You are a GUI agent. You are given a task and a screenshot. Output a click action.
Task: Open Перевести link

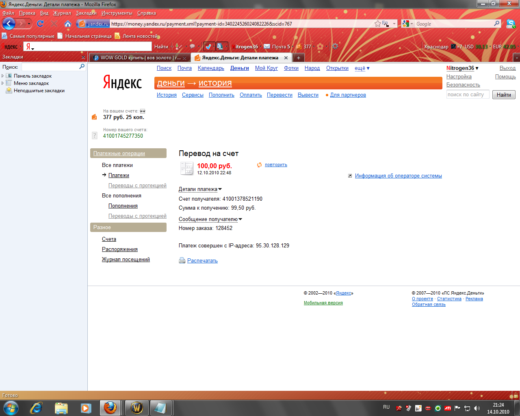[x=279, y=95]
